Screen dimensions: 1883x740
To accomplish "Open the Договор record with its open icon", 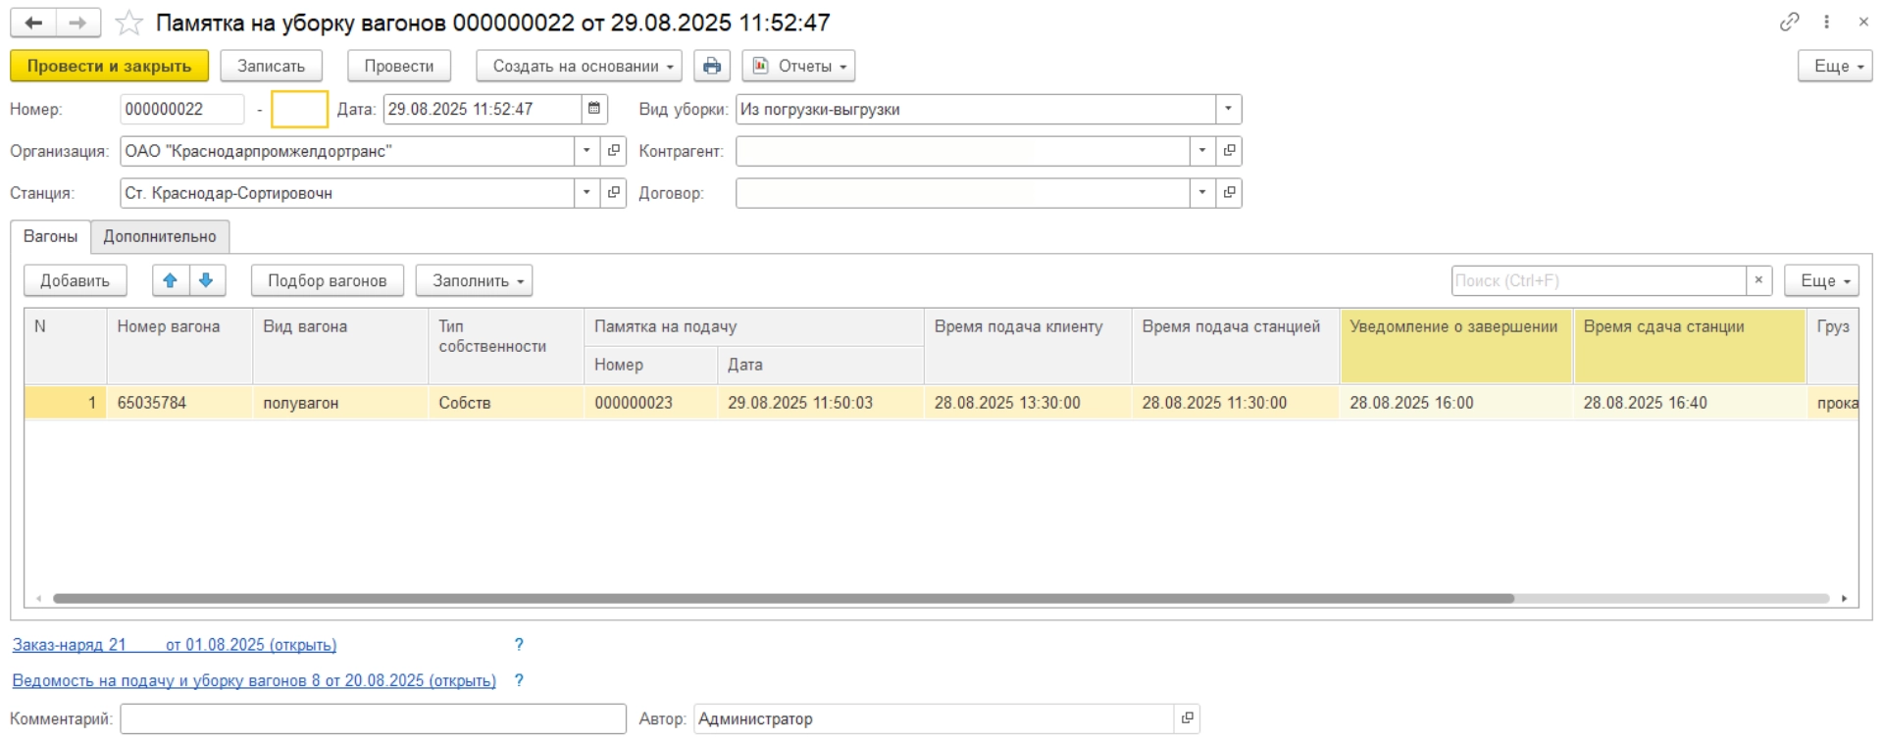I will [x=1229, y=193].
